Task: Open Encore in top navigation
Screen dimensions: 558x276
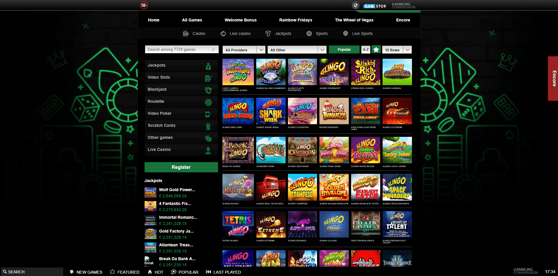Action: [x=403, y=20]
